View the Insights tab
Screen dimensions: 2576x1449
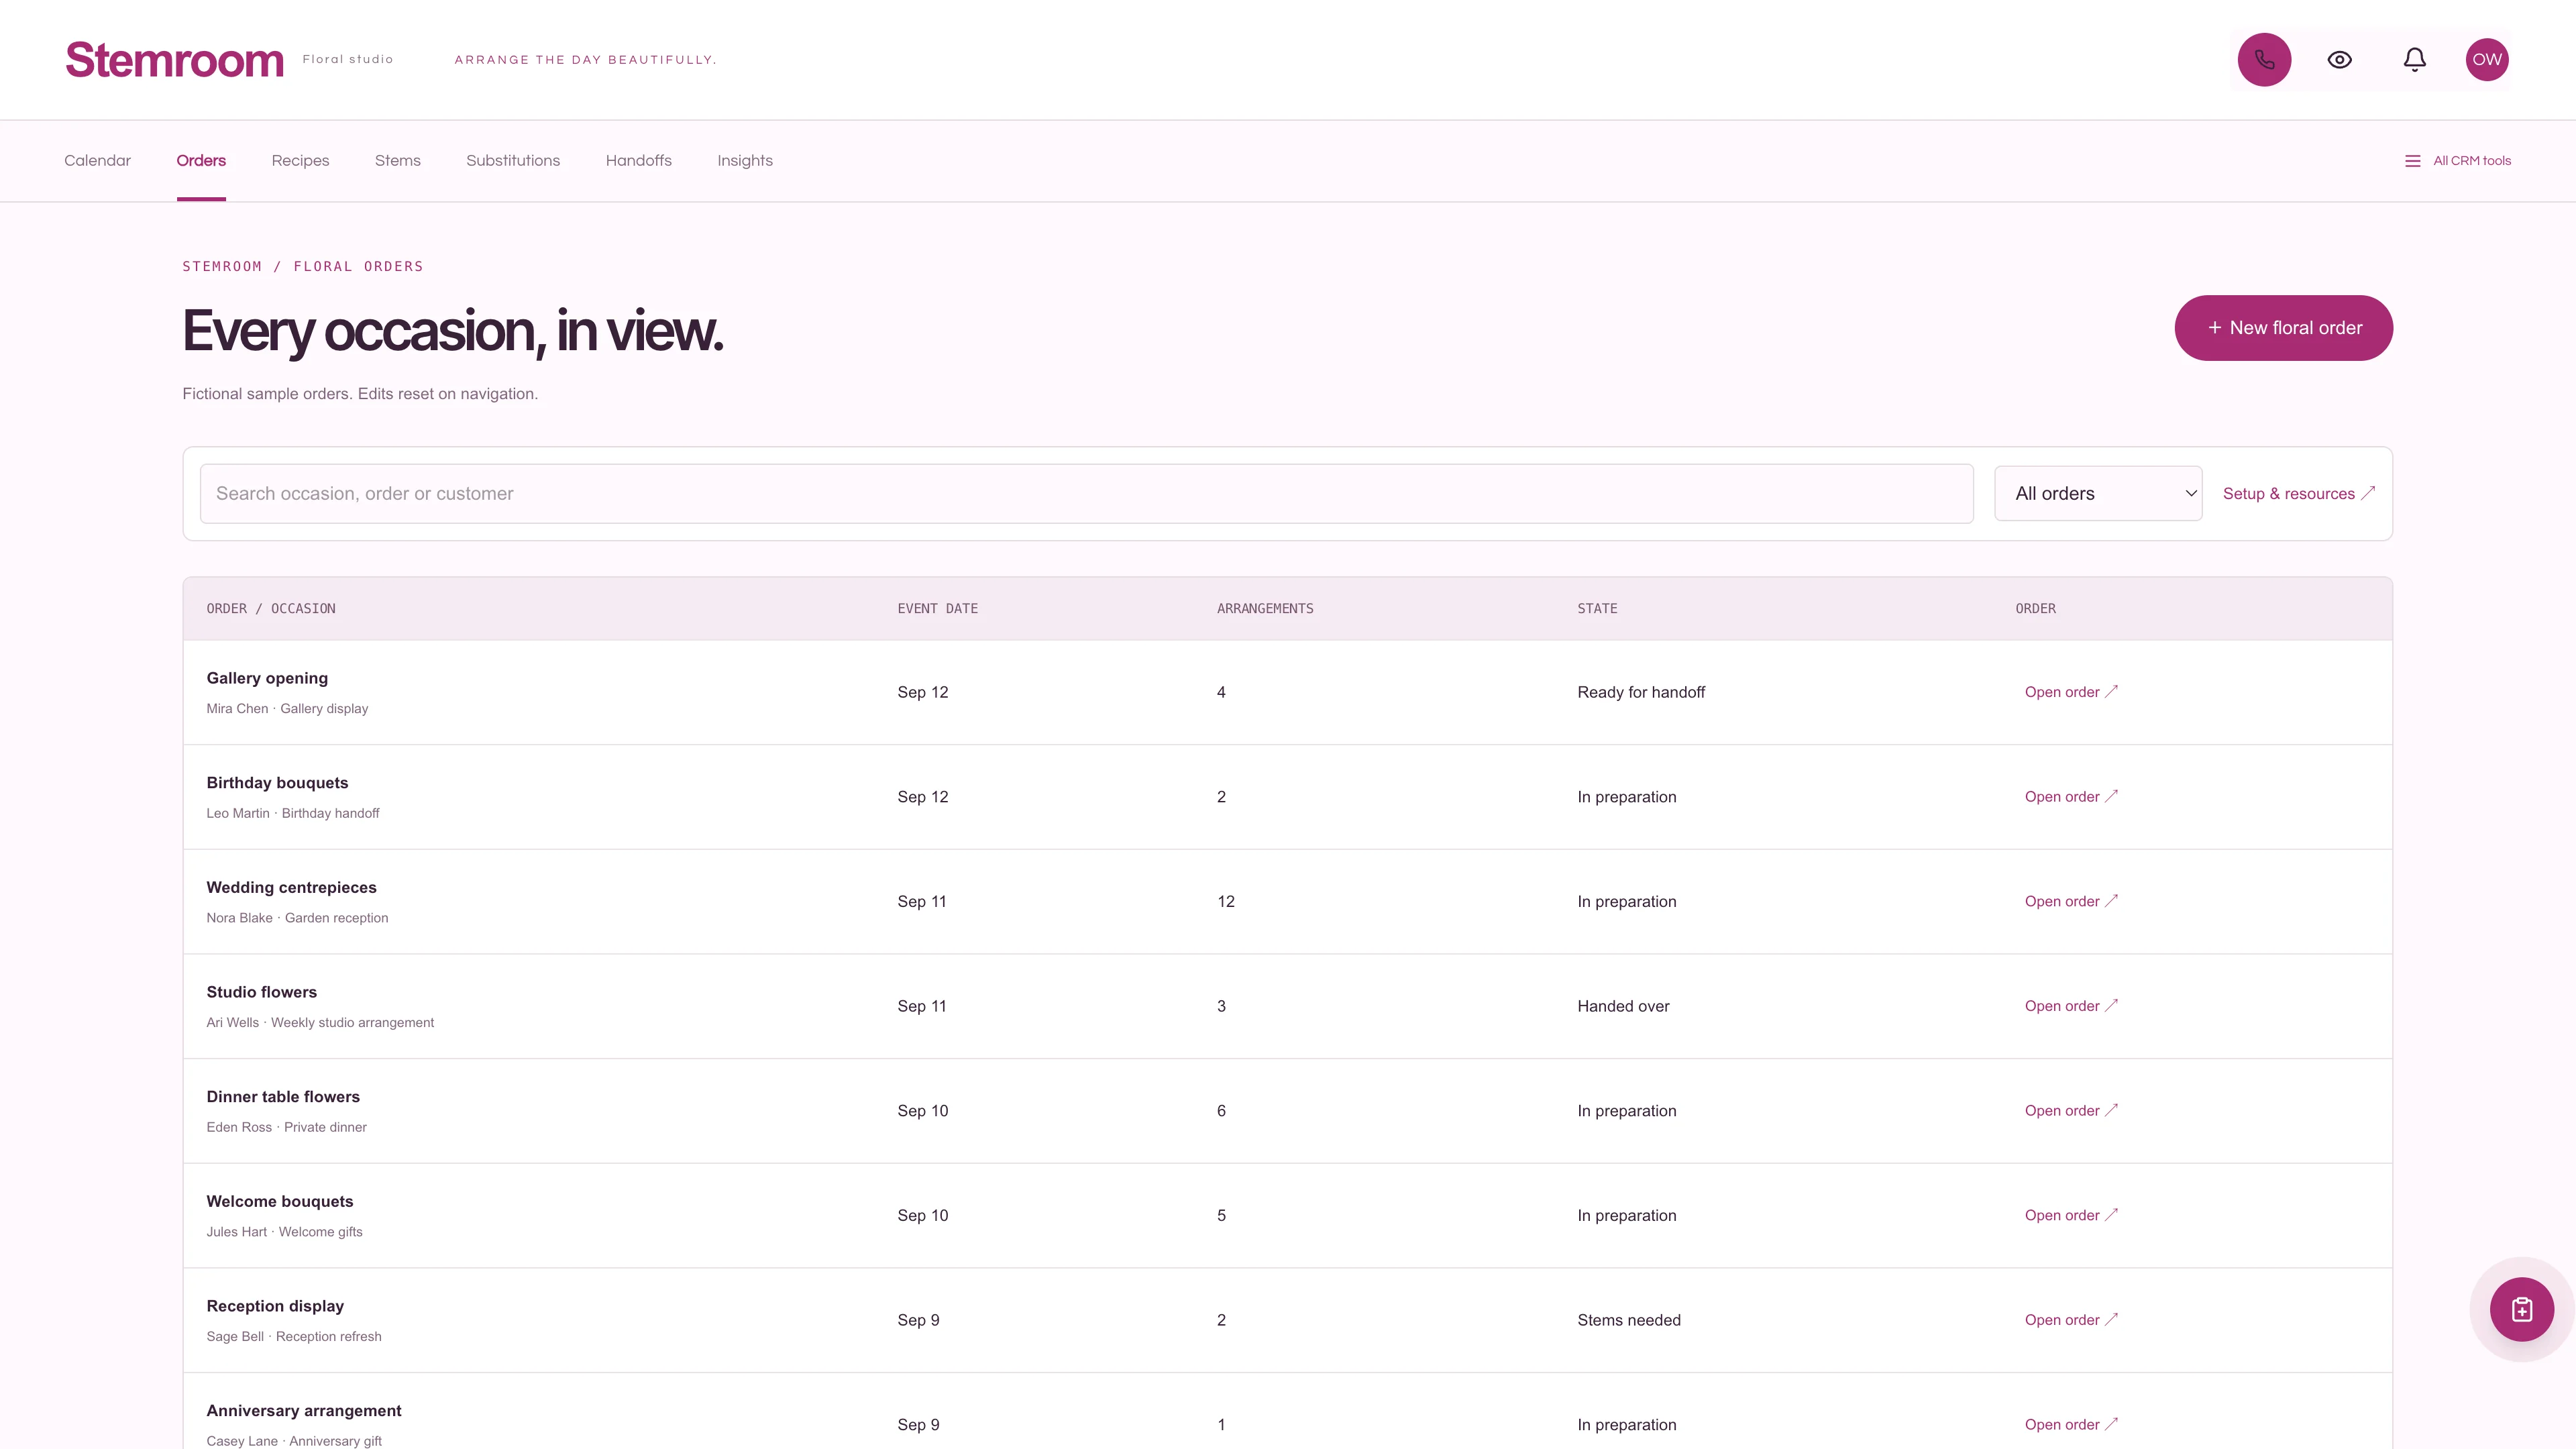point(744,161)
